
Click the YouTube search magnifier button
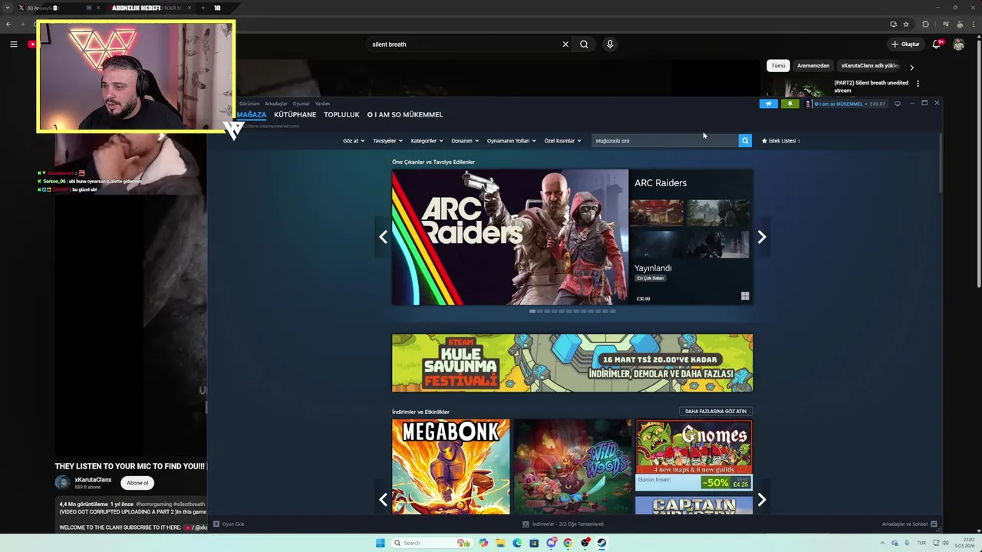584,44
